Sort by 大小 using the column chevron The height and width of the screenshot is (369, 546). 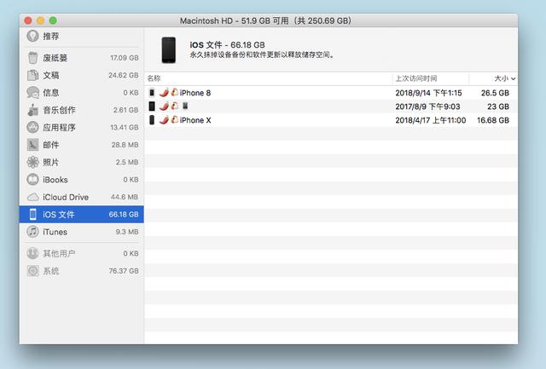514,79
